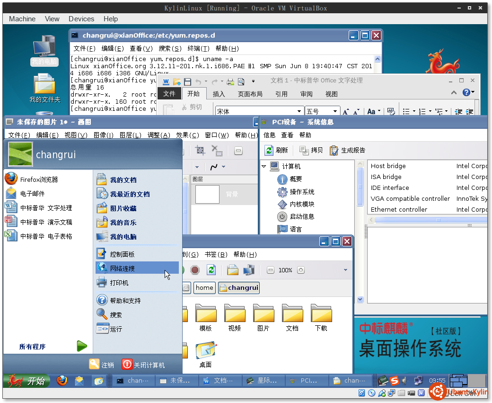Viewport: 492px width, 403px height.
Task: Click 生成报告 generate report icon
Action: pyautogui.click(x=334, y=150)
